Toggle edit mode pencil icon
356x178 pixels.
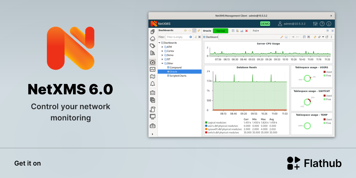point(282,37)
